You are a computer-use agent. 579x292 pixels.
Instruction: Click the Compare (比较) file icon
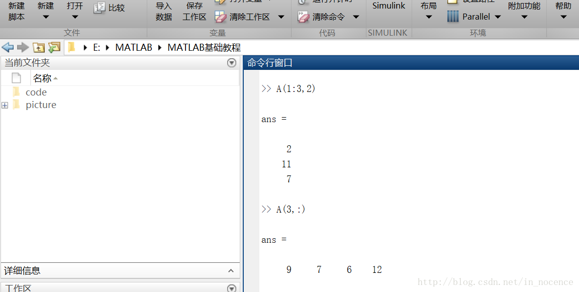[100, 8]
